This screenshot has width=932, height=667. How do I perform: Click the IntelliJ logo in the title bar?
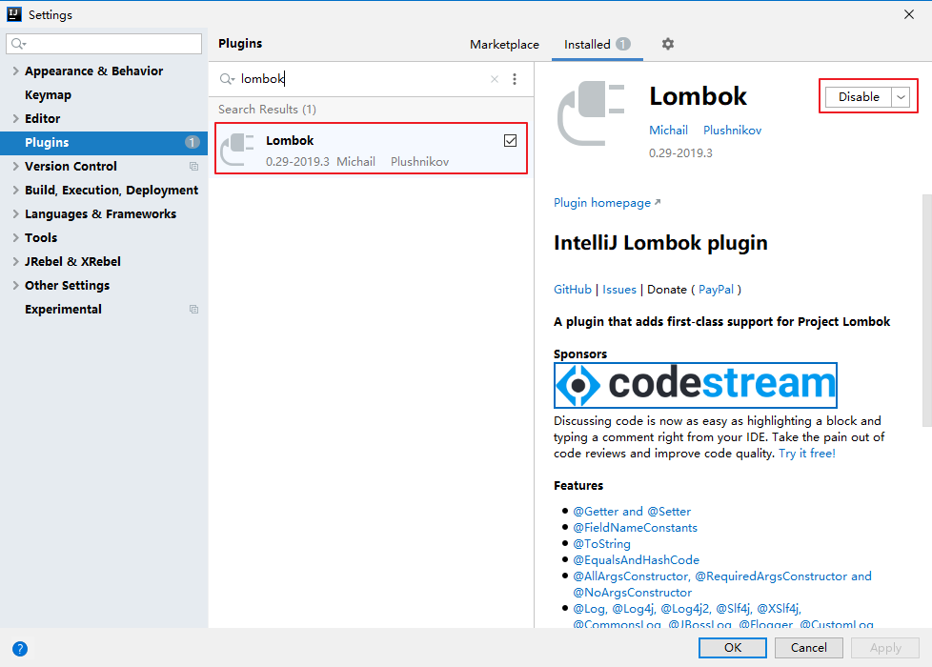[x=13, y=14]
